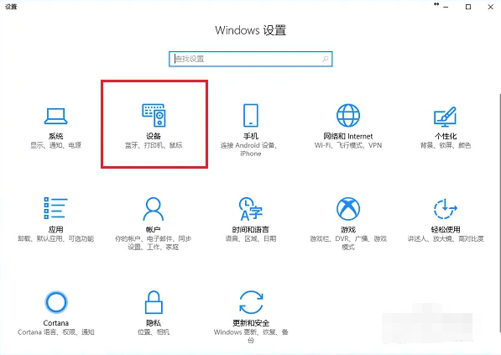Image resolution: width=501 pixels, height=355 pixels.
Task: Open the 应用 list icon
Action: click(x=55, y=208)
